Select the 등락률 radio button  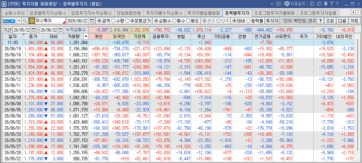point(248,21)
